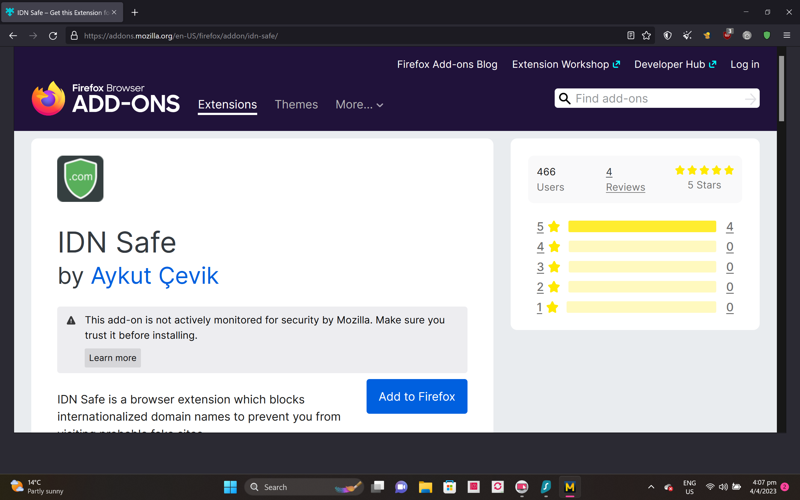Image resolution: width=800 pixels, height=500 pixels.
Task: Click the 5-star rating yellow bar
Action: click(x=642, y=227)
